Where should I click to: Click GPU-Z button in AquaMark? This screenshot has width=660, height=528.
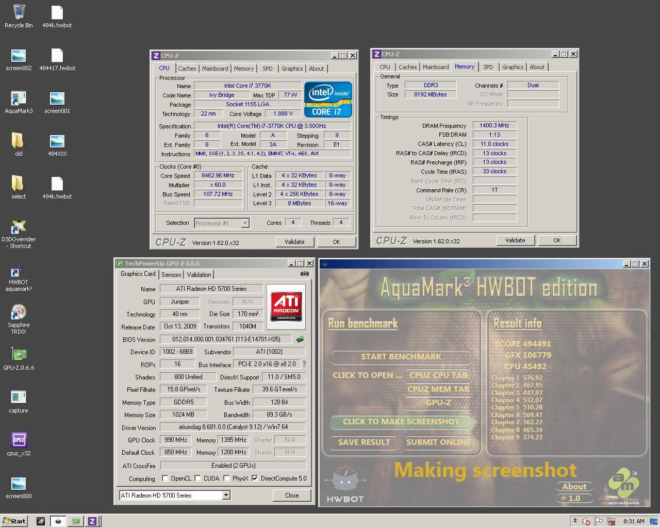pos(438,403)
